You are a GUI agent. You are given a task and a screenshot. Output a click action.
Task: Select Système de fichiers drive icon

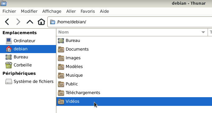[9, 81]
